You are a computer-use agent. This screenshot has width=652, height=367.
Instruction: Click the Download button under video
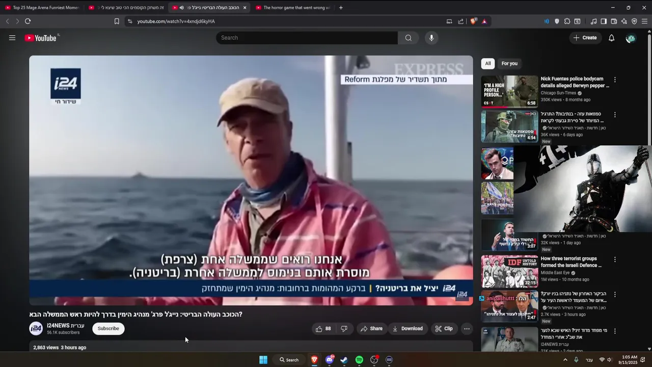point(407,329)
